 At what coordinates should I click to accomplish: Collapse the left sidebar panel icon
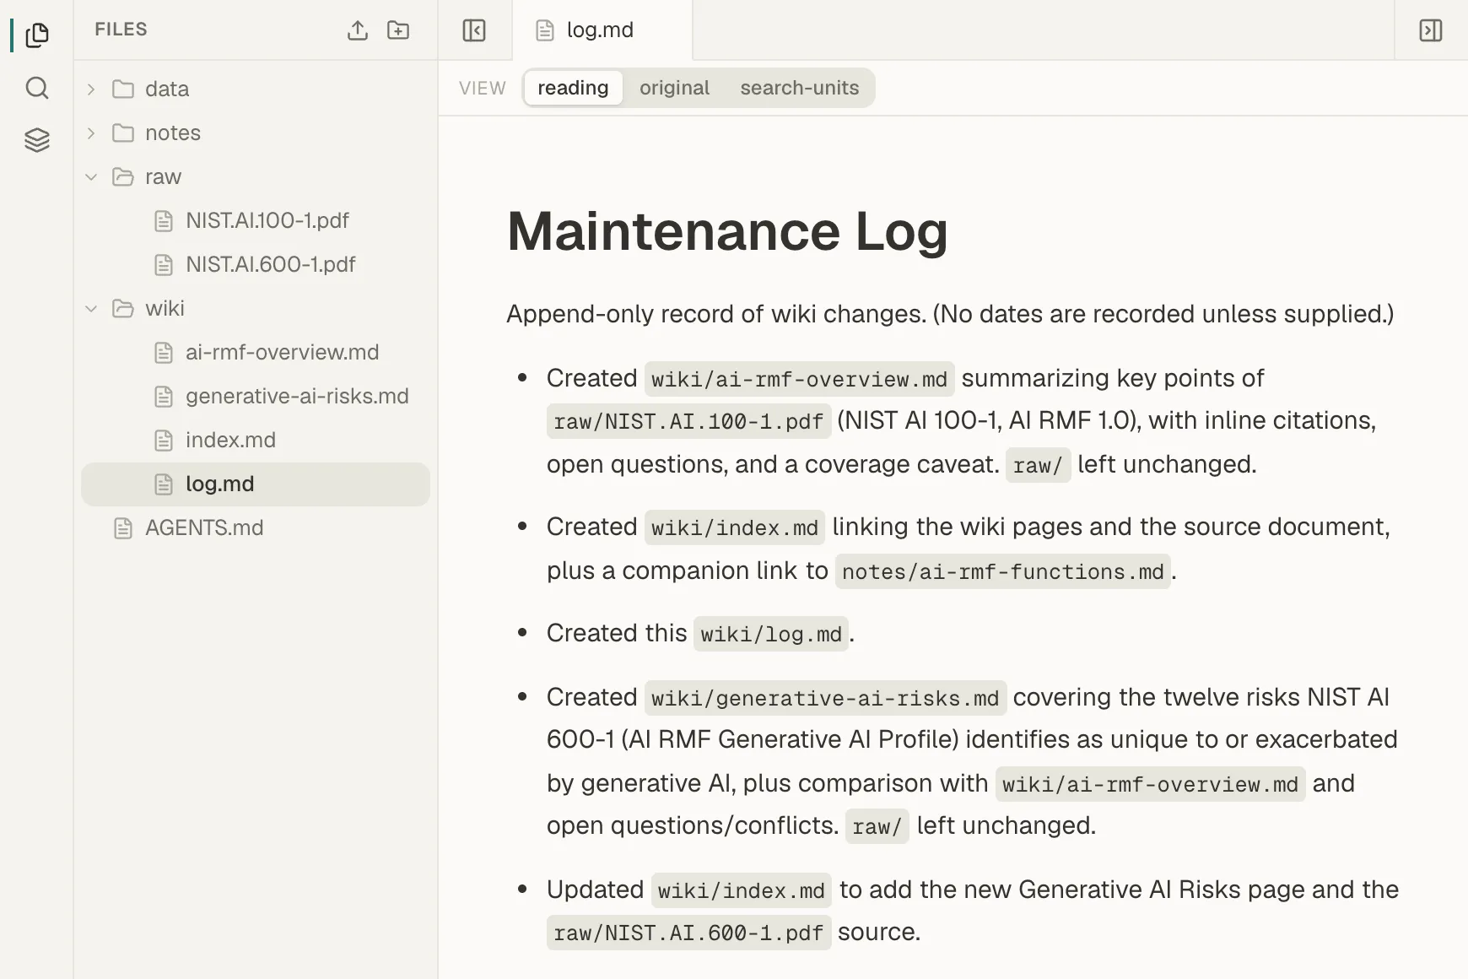(x=474, y=30)
